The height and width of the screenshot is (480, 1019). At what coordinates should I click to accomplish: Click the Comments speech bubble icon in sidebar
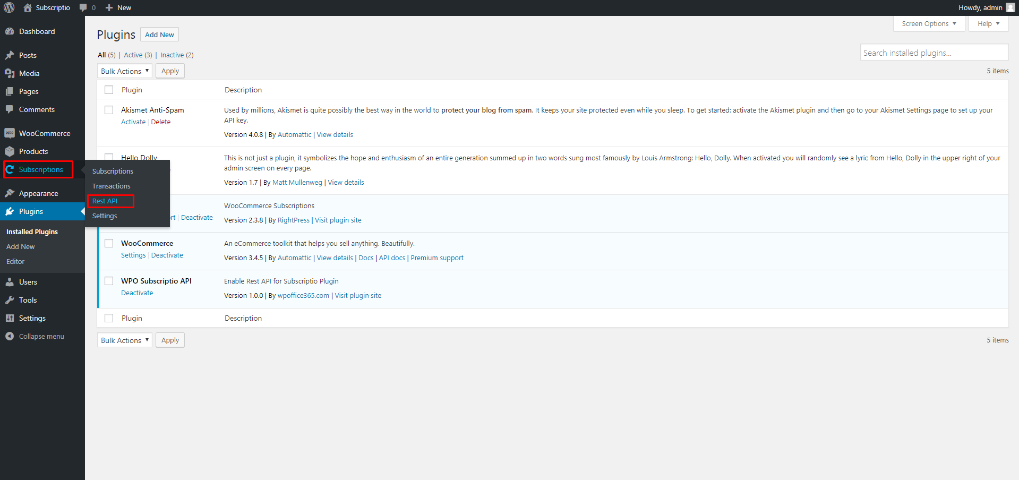click(10, 109)
